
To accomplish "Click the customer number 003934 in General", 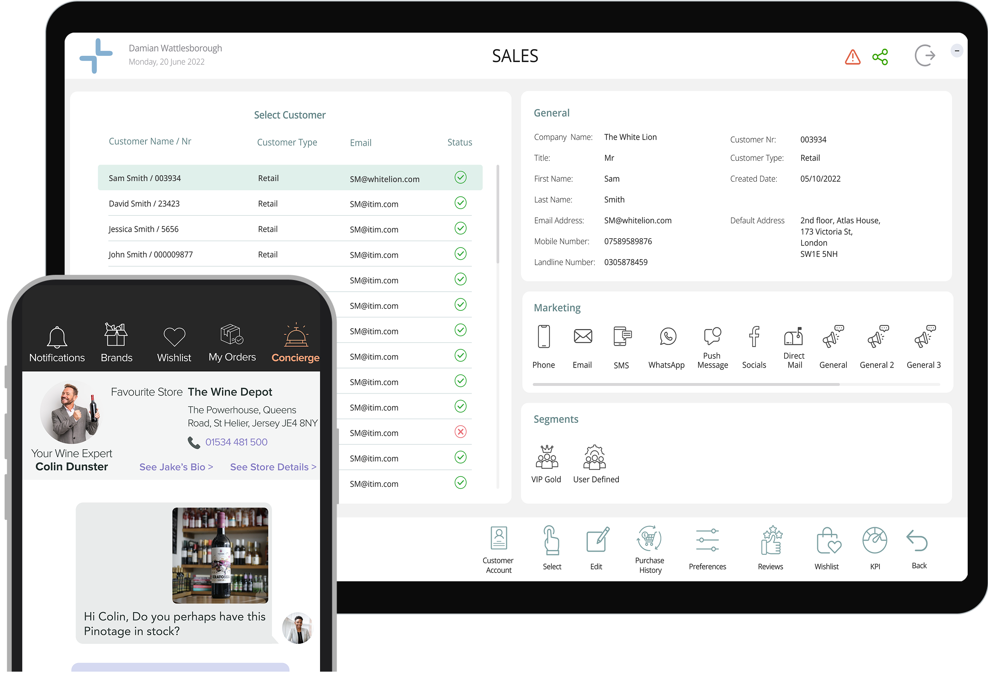I will [813, 140].
